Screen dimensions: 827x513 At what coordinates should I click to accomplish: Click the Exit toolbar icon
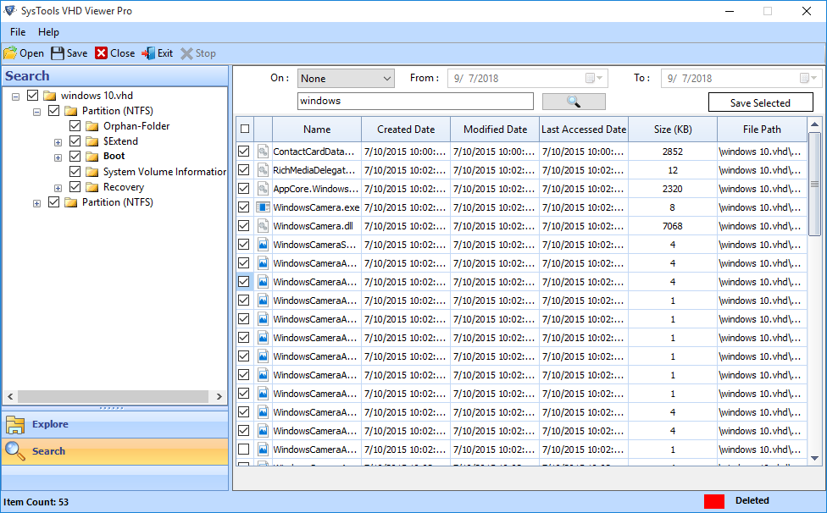[x=148, y=53]
